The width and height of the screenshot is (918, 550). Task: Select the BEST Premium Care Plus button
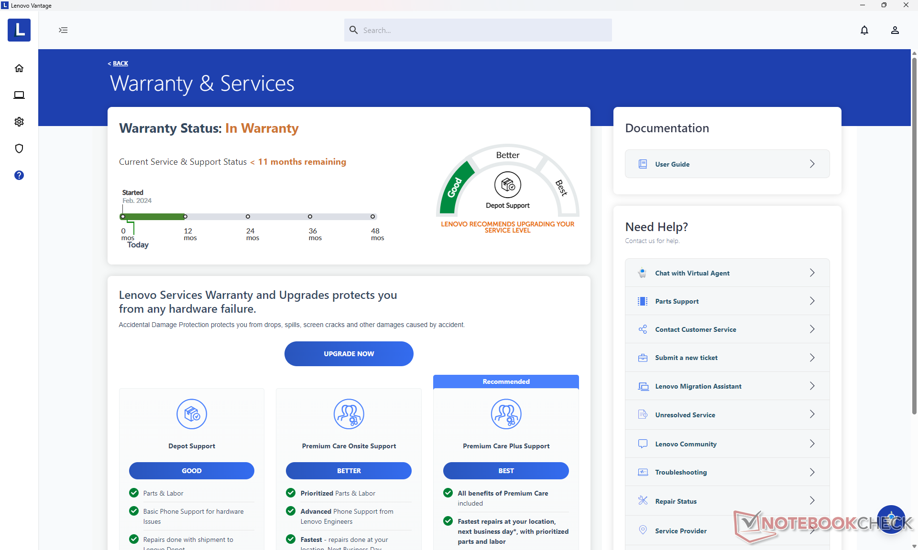(506, 471)
